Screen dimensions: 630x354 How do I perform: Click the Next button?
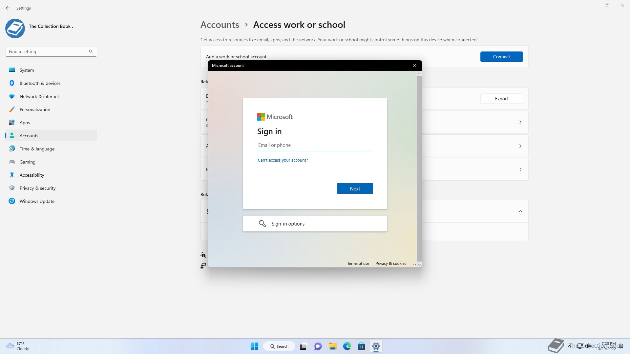pos(355,188)
